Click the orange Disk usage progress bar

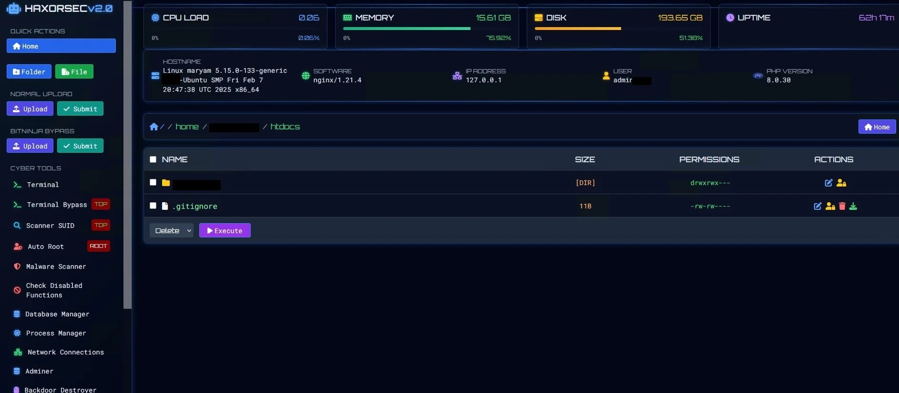point(578,29)
